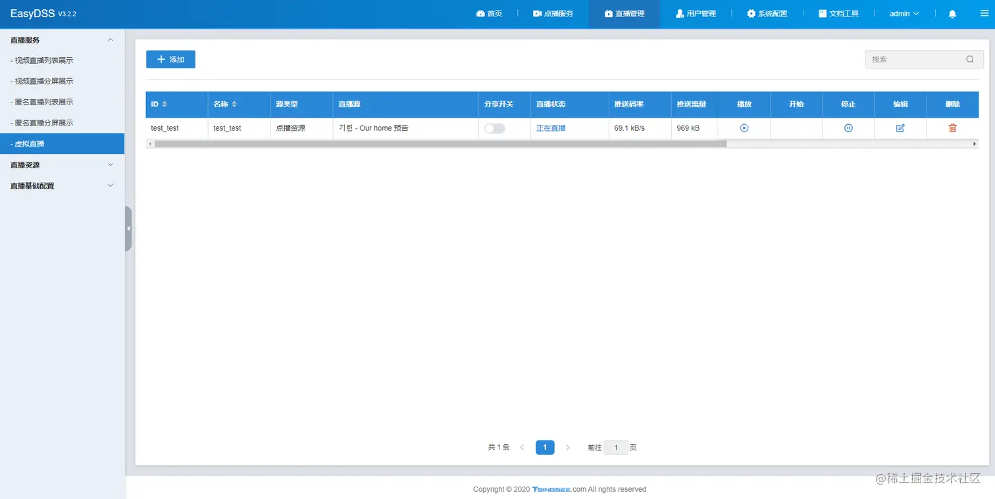This screenshot has height=499, width=995.
Task: Collapse the sidebar with the handle arrow
Action: 128,228
